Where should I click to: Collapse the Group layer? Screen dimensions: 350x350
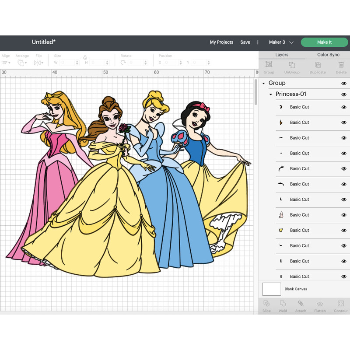[263, 83]
